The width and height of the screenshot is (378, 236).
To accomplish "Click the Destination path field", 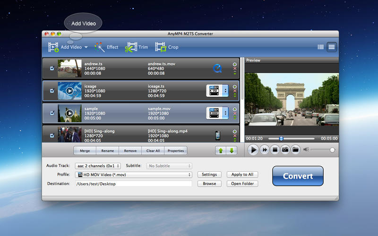I will coord(133,184).
